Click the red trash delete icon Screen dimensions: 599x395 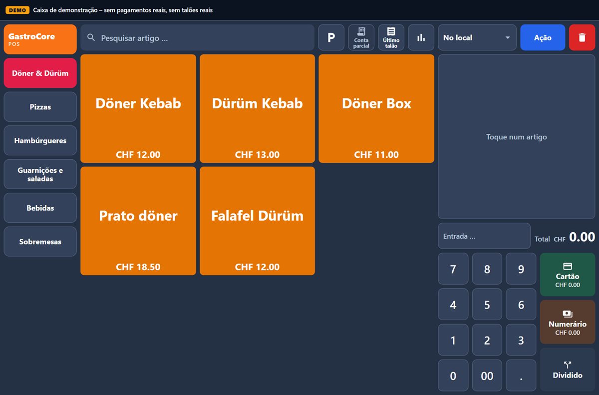582,37
